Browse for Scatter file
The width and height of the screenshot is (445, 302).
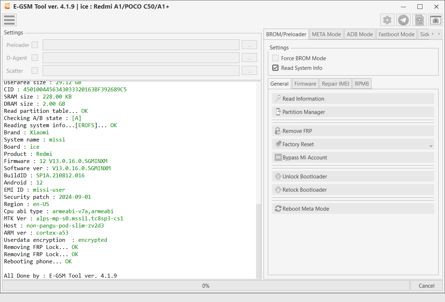pos(249,71)
